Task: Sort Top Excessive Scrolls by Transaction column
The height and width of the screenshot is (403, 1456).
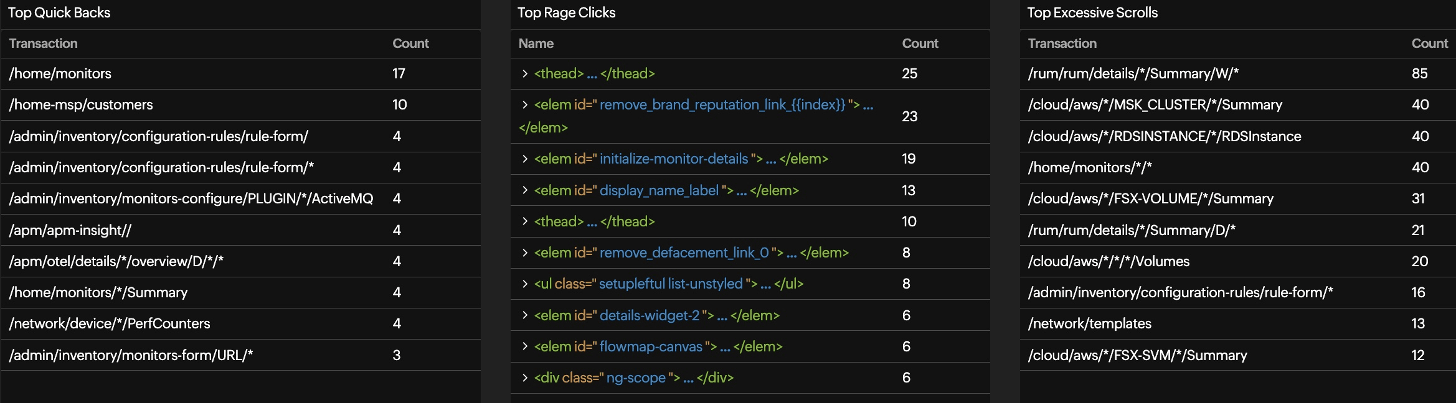Action: pos(1062,44)
